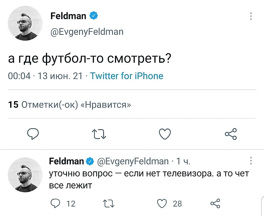Open Feldman's profile picture at top
Image resolution: width=264 pixels, height=216 pixels.
[25, 24]
